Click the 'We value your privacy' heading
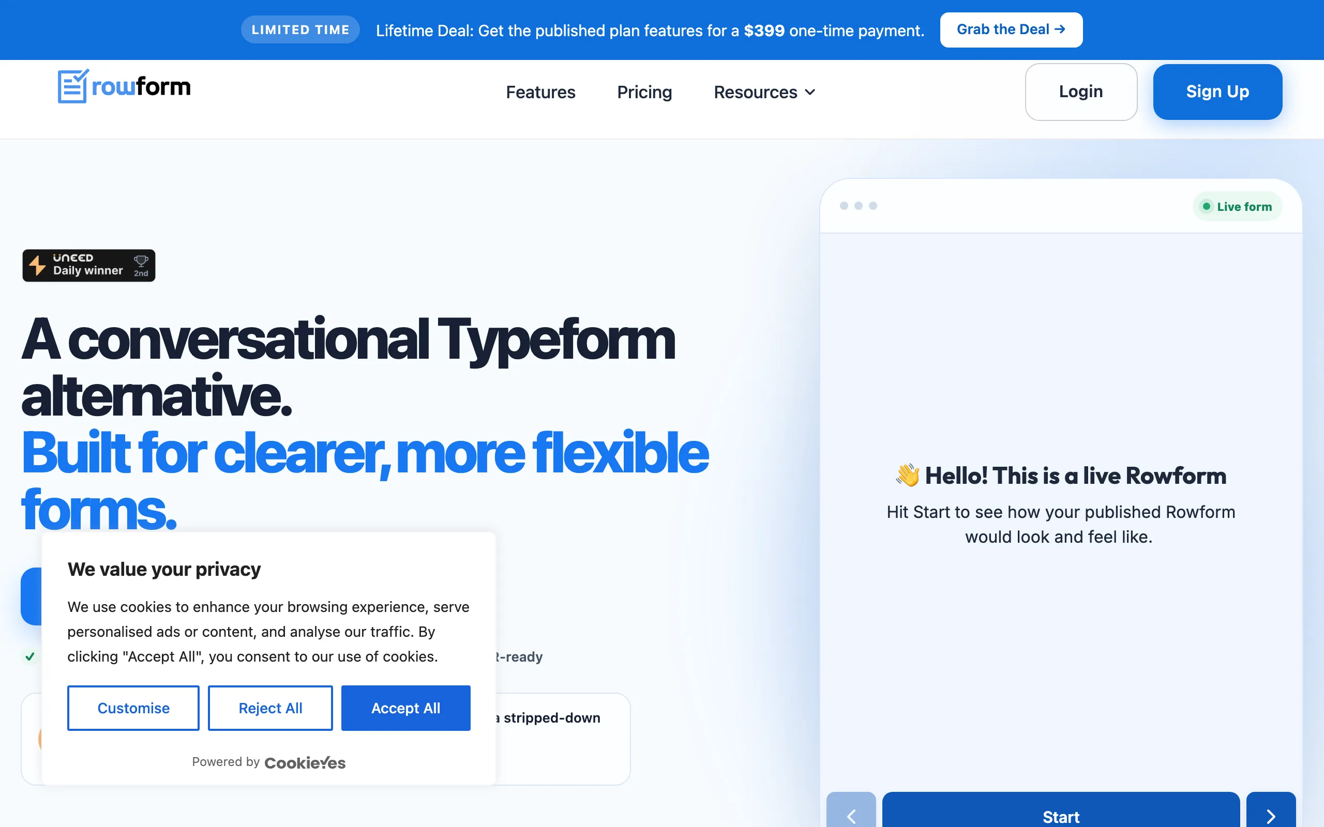 pos(164,570)
